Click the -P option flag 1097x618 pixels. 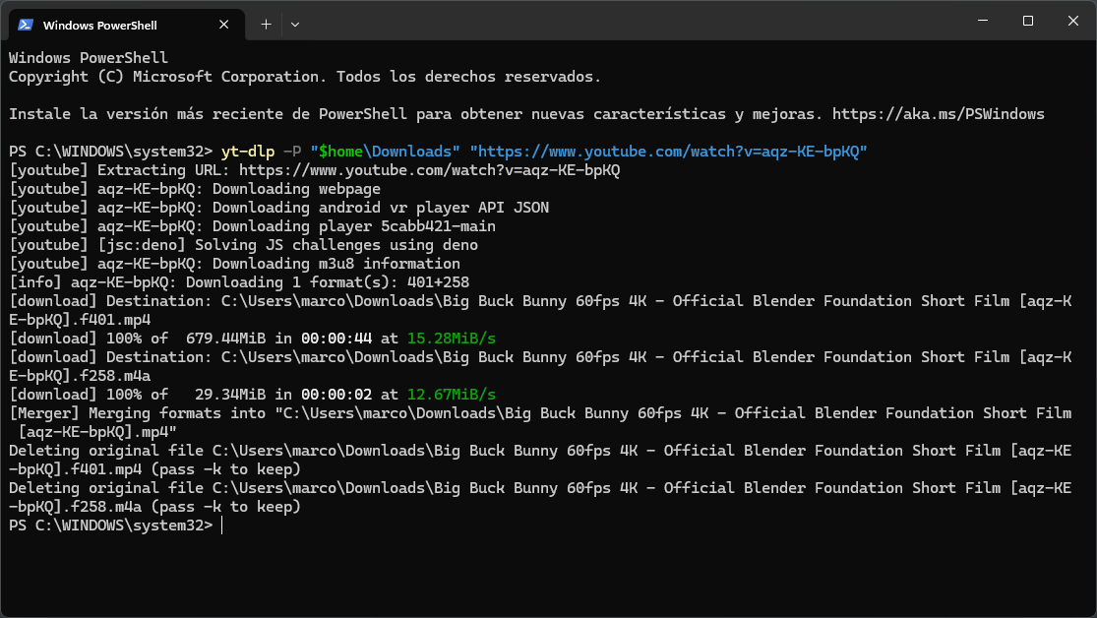[292, 152]
